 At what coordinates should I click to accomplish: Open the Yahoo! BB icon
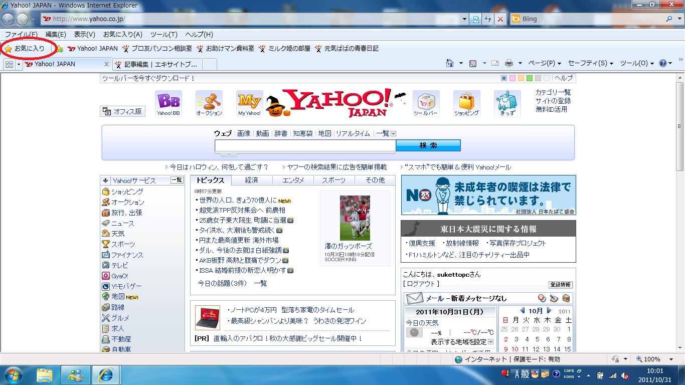point(168,103)
